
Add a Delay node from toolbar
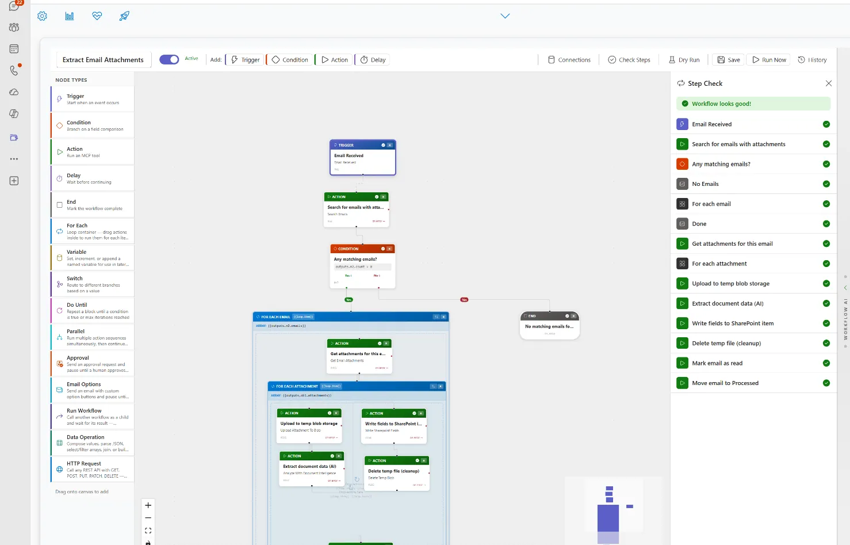[373, 60]
